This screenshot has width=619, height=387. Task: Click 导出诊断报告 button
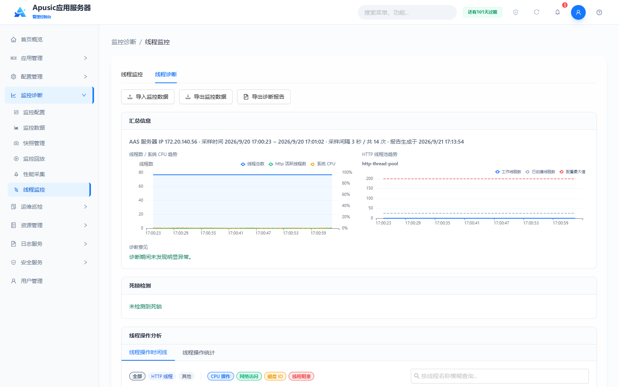(264, 97)
